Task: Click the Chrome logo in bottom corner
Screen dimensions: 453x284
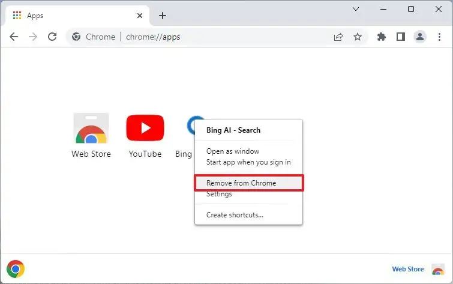Action: [16, 269]
